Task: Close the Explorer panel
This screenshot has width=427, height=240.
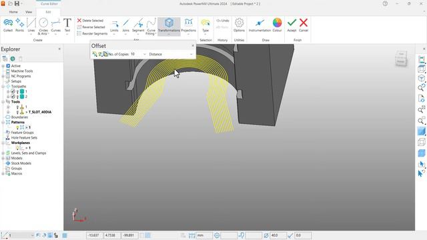Action: tap(59, 49)
